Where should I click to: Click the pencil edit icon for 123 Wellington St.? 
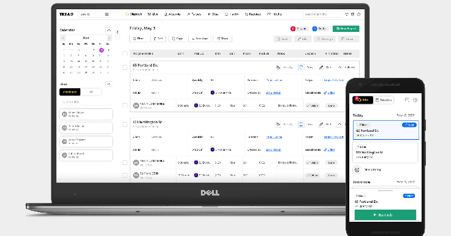[321, 124]
